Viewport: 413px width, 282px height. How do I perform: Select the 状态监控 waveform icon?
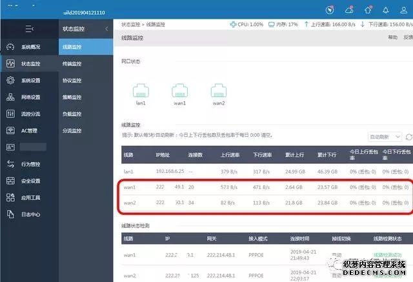10,63
